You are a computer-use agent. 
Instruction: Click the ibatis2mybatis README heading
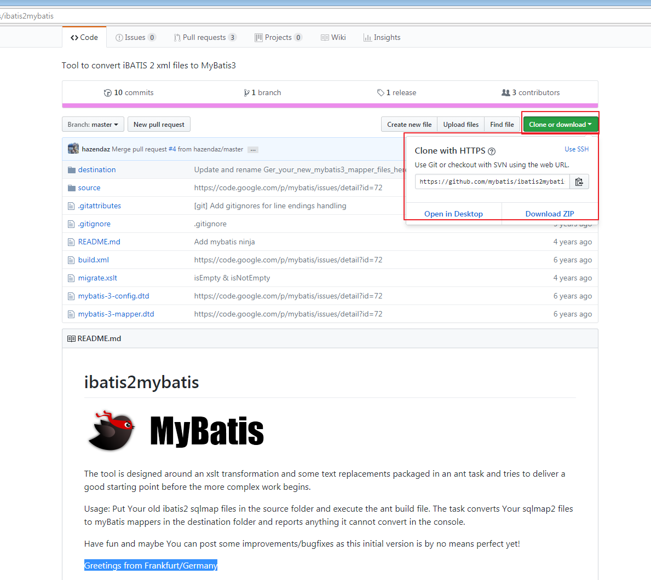pos(142,382)
